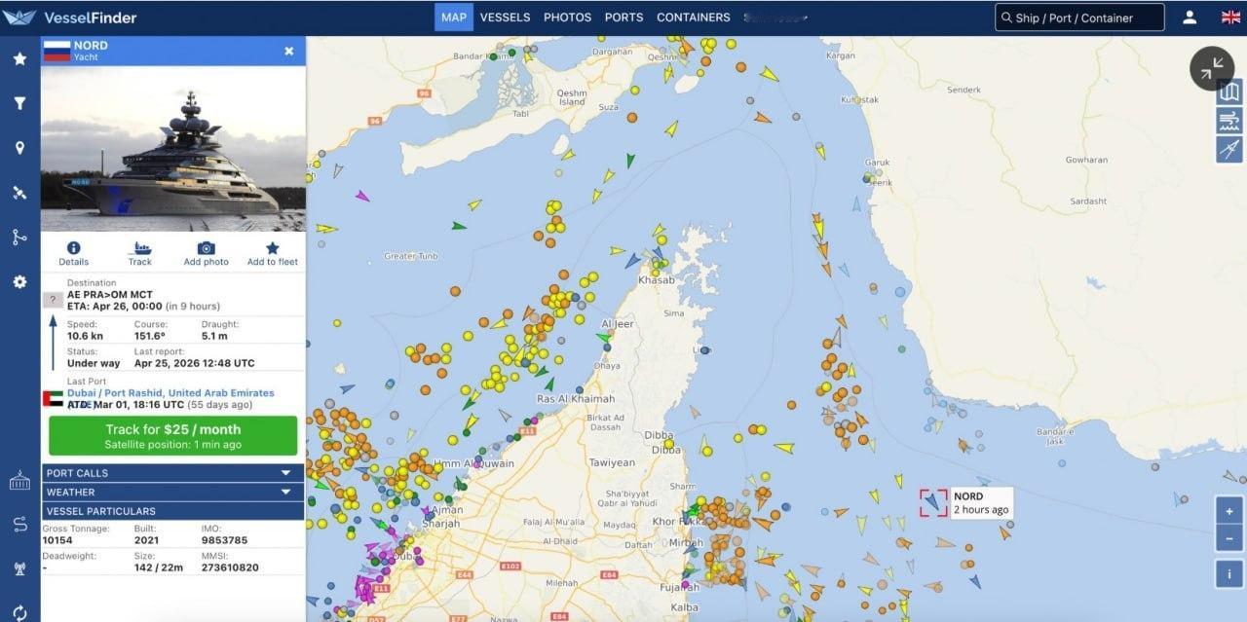This screenshot has width=1247, height=622.
Task: Click the question mark destination flag box
Action: pyautogui.click(x=53, y=300)
